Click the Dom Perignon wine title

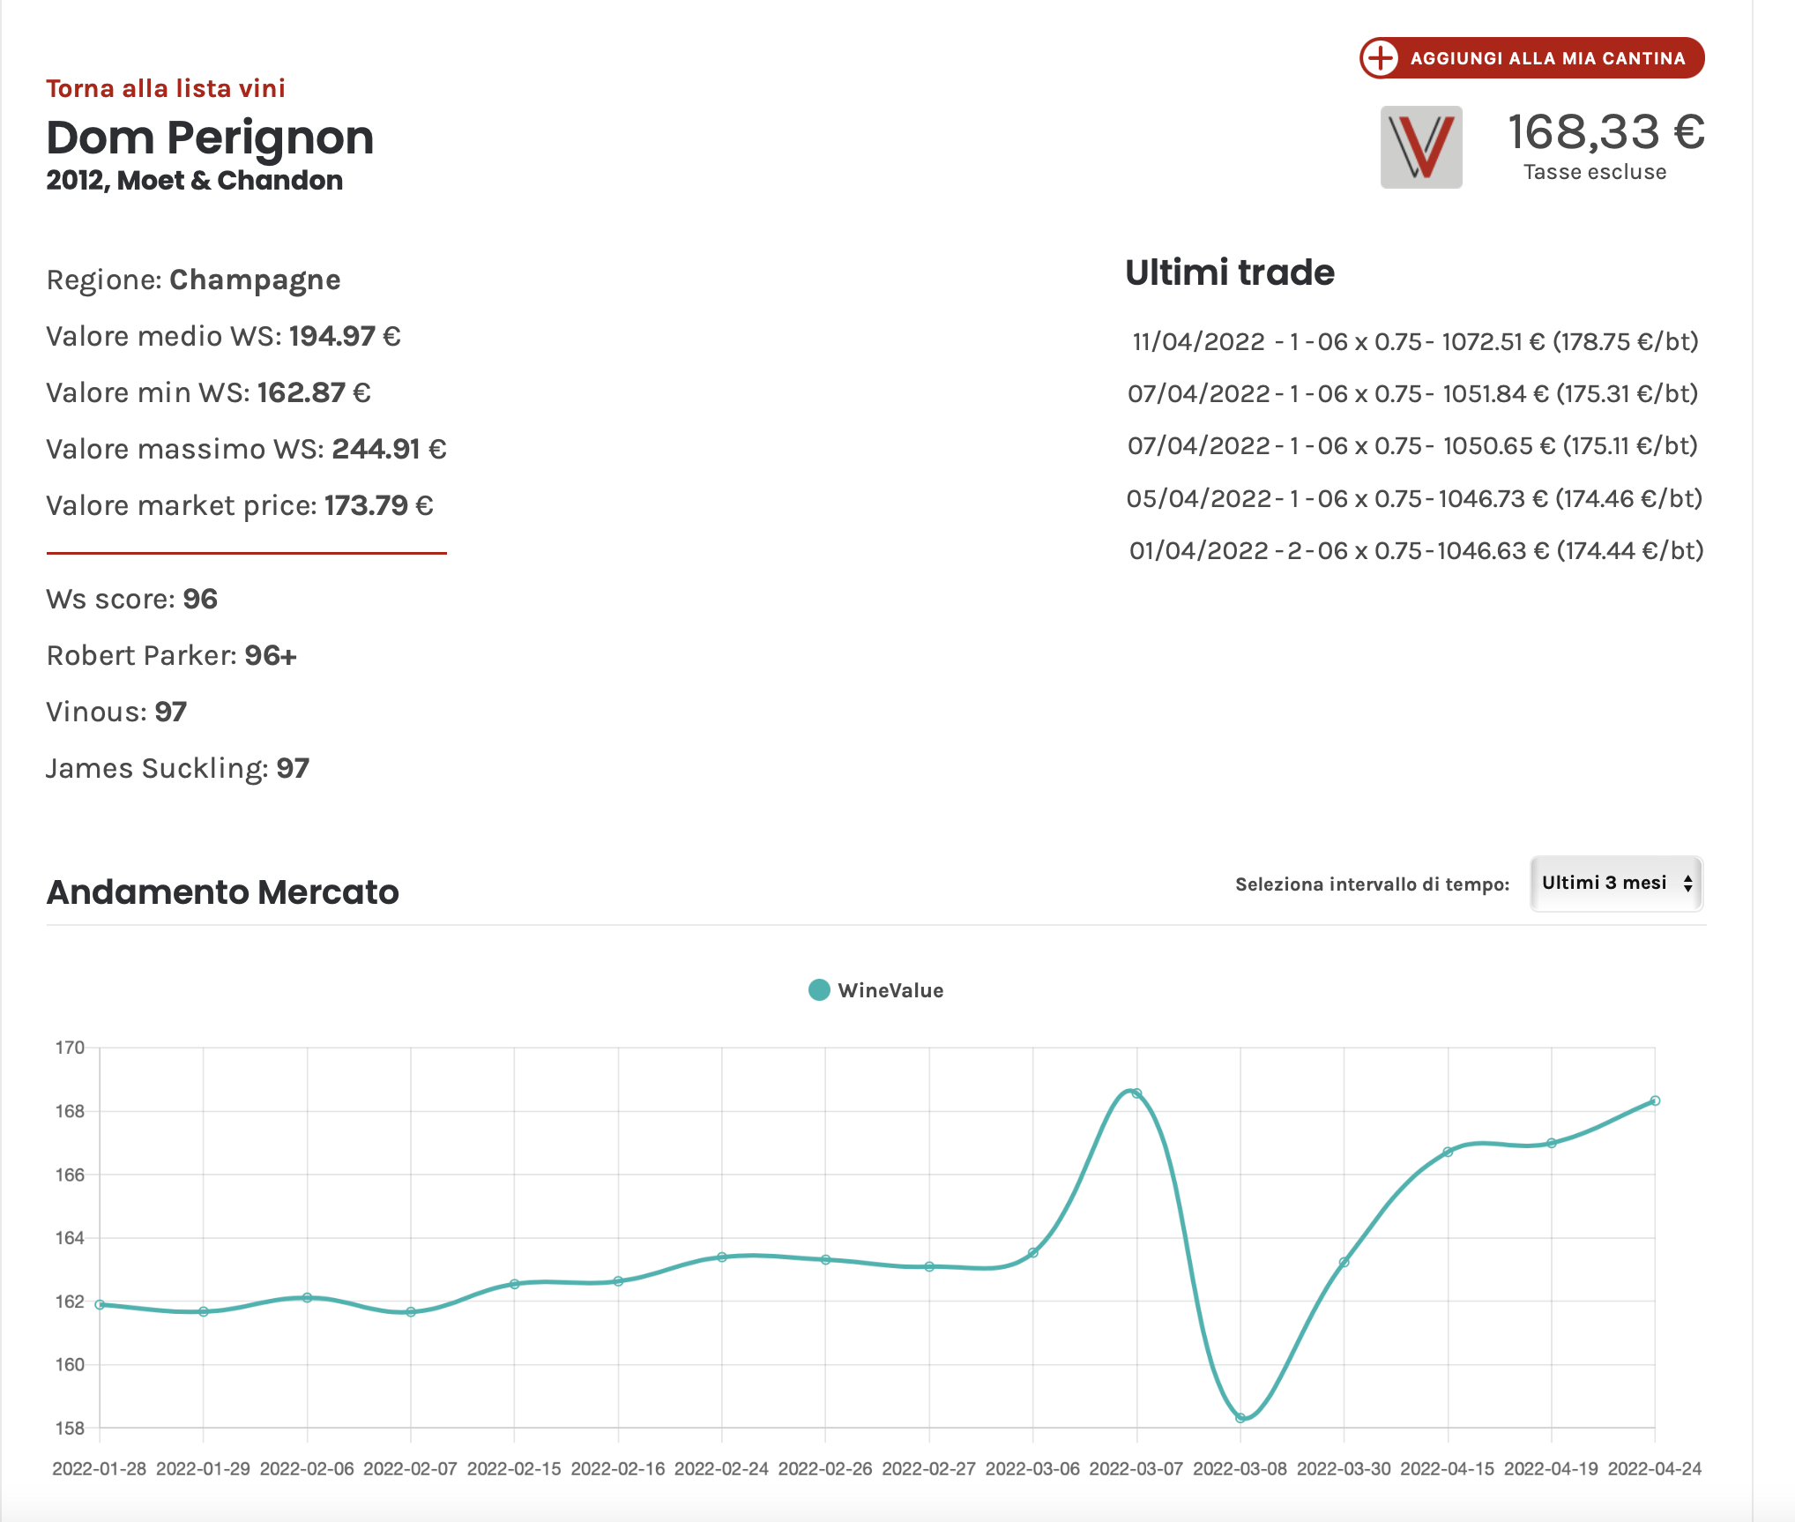click(210, 138)
